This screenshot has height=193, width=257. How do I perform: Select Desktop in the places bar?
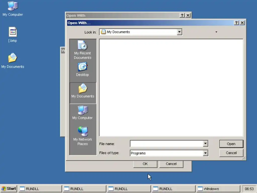(83, 69)
